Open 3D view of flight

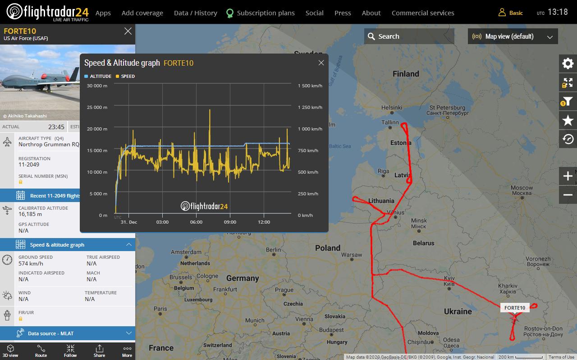(x=10, y=351)
